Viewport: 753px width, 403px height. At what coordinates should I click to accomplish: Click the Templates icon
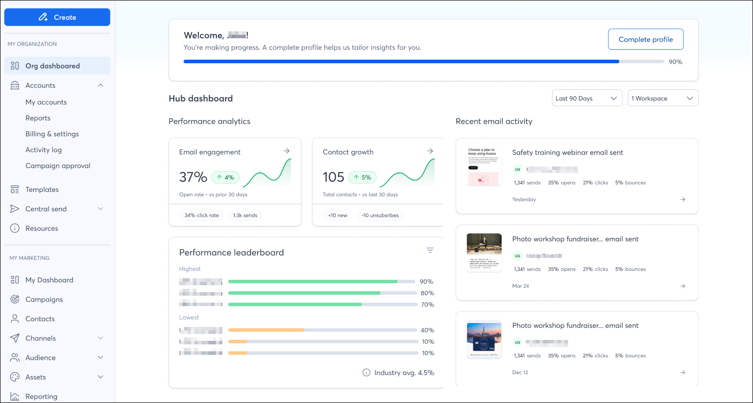(15, 190)
